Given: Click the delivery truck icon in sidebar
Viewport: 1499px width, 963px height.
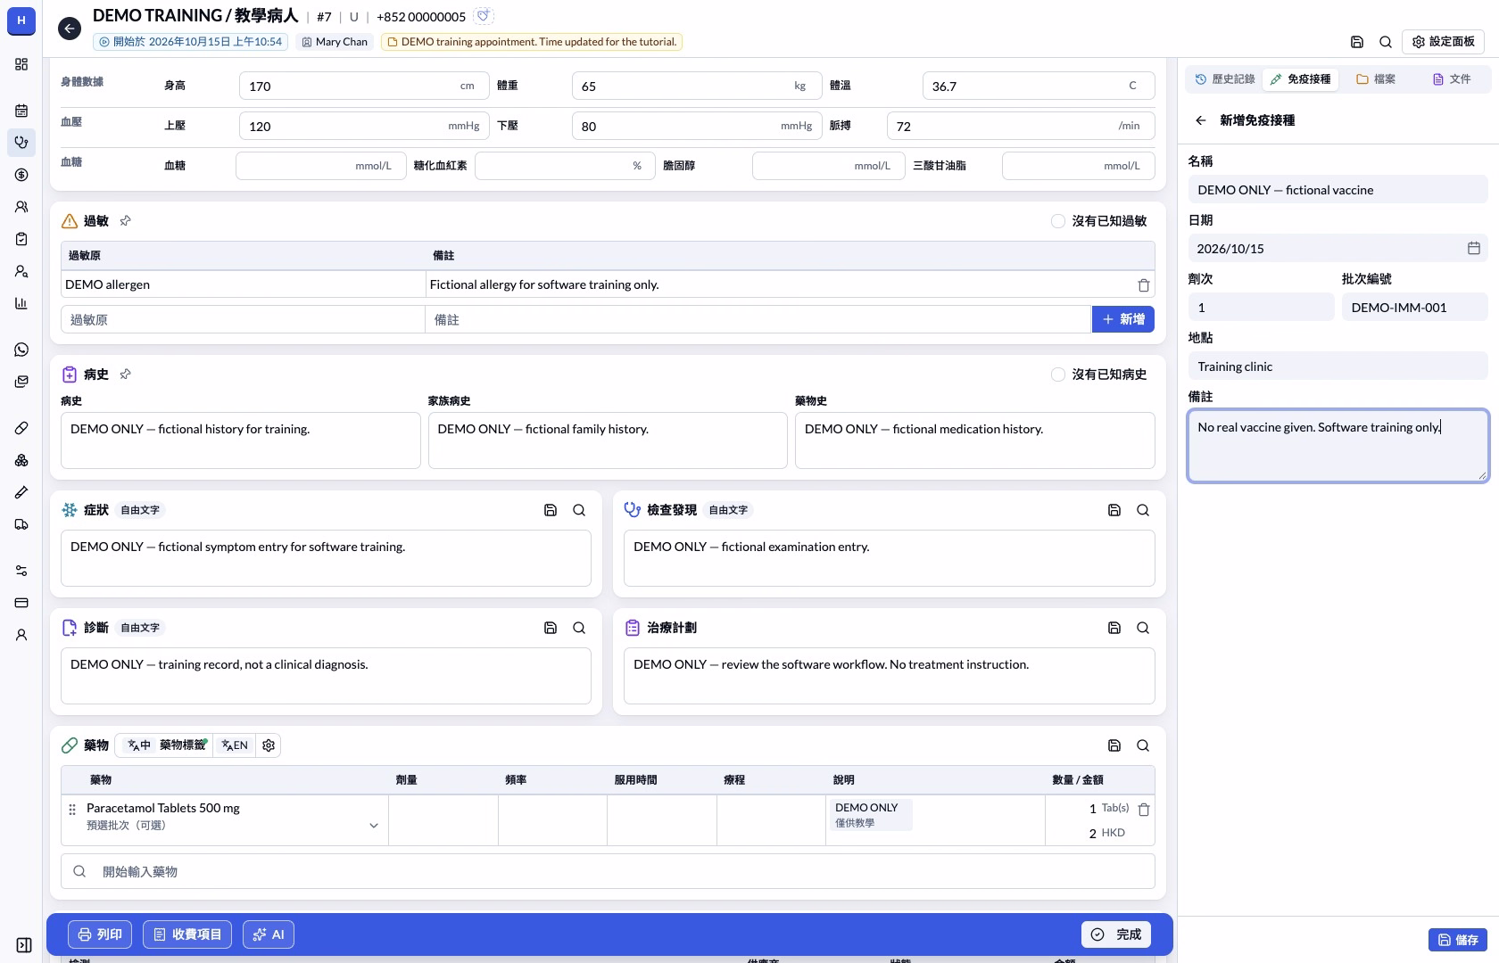Looking at the screenshot, I should (x=21, y=524).
